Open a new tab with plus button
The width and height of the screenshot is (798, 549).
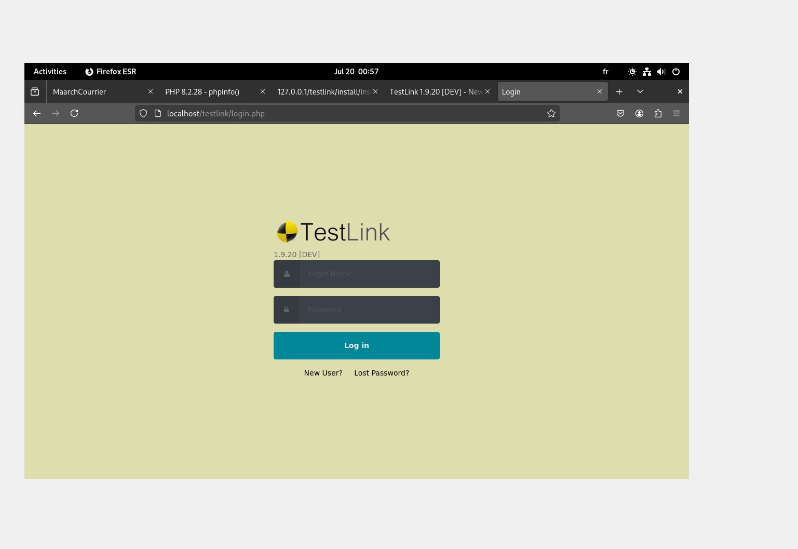[619, 91]
